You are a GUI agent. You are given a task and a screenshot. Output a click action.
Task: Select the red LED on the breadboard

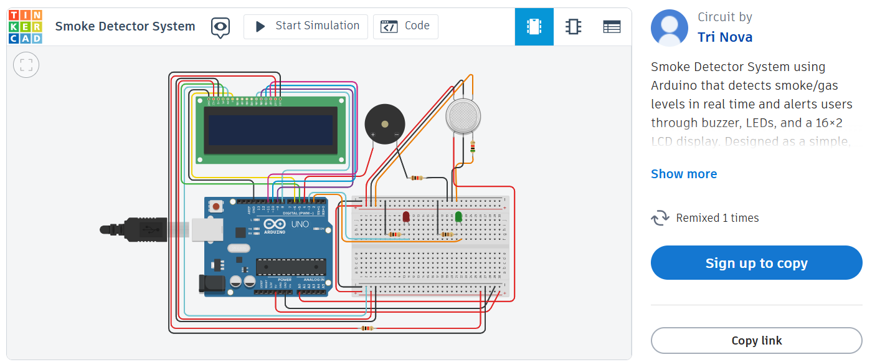pos(405,216)
